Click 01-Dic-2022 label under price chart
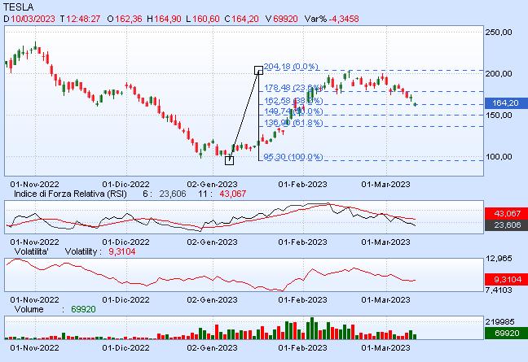Screen dimensions: 528x362 [x=125, y=184]
